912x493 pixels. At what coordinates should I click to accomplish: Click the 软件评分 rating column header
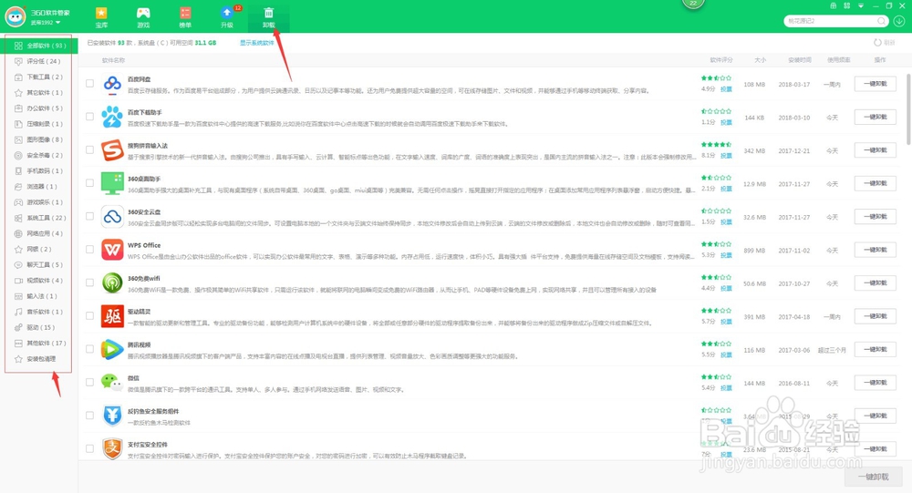tap(721, 60)
